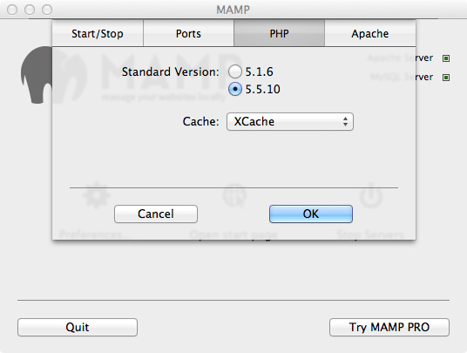Click the Try MAMP PRO button
Screen dimensions: 467x353
[389, 327]
